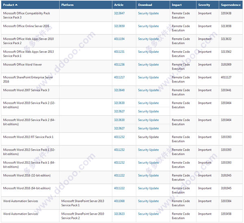Open article 4011236
The image size is (244, 223).
click(119, 65)
